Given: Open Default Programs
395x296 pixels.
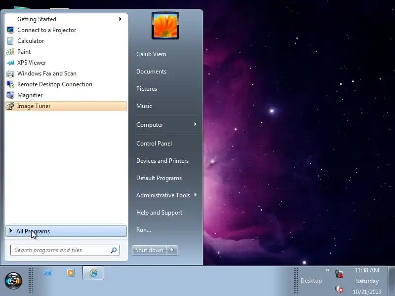Looking at the screenshot, I should click(x=158, y=178).
